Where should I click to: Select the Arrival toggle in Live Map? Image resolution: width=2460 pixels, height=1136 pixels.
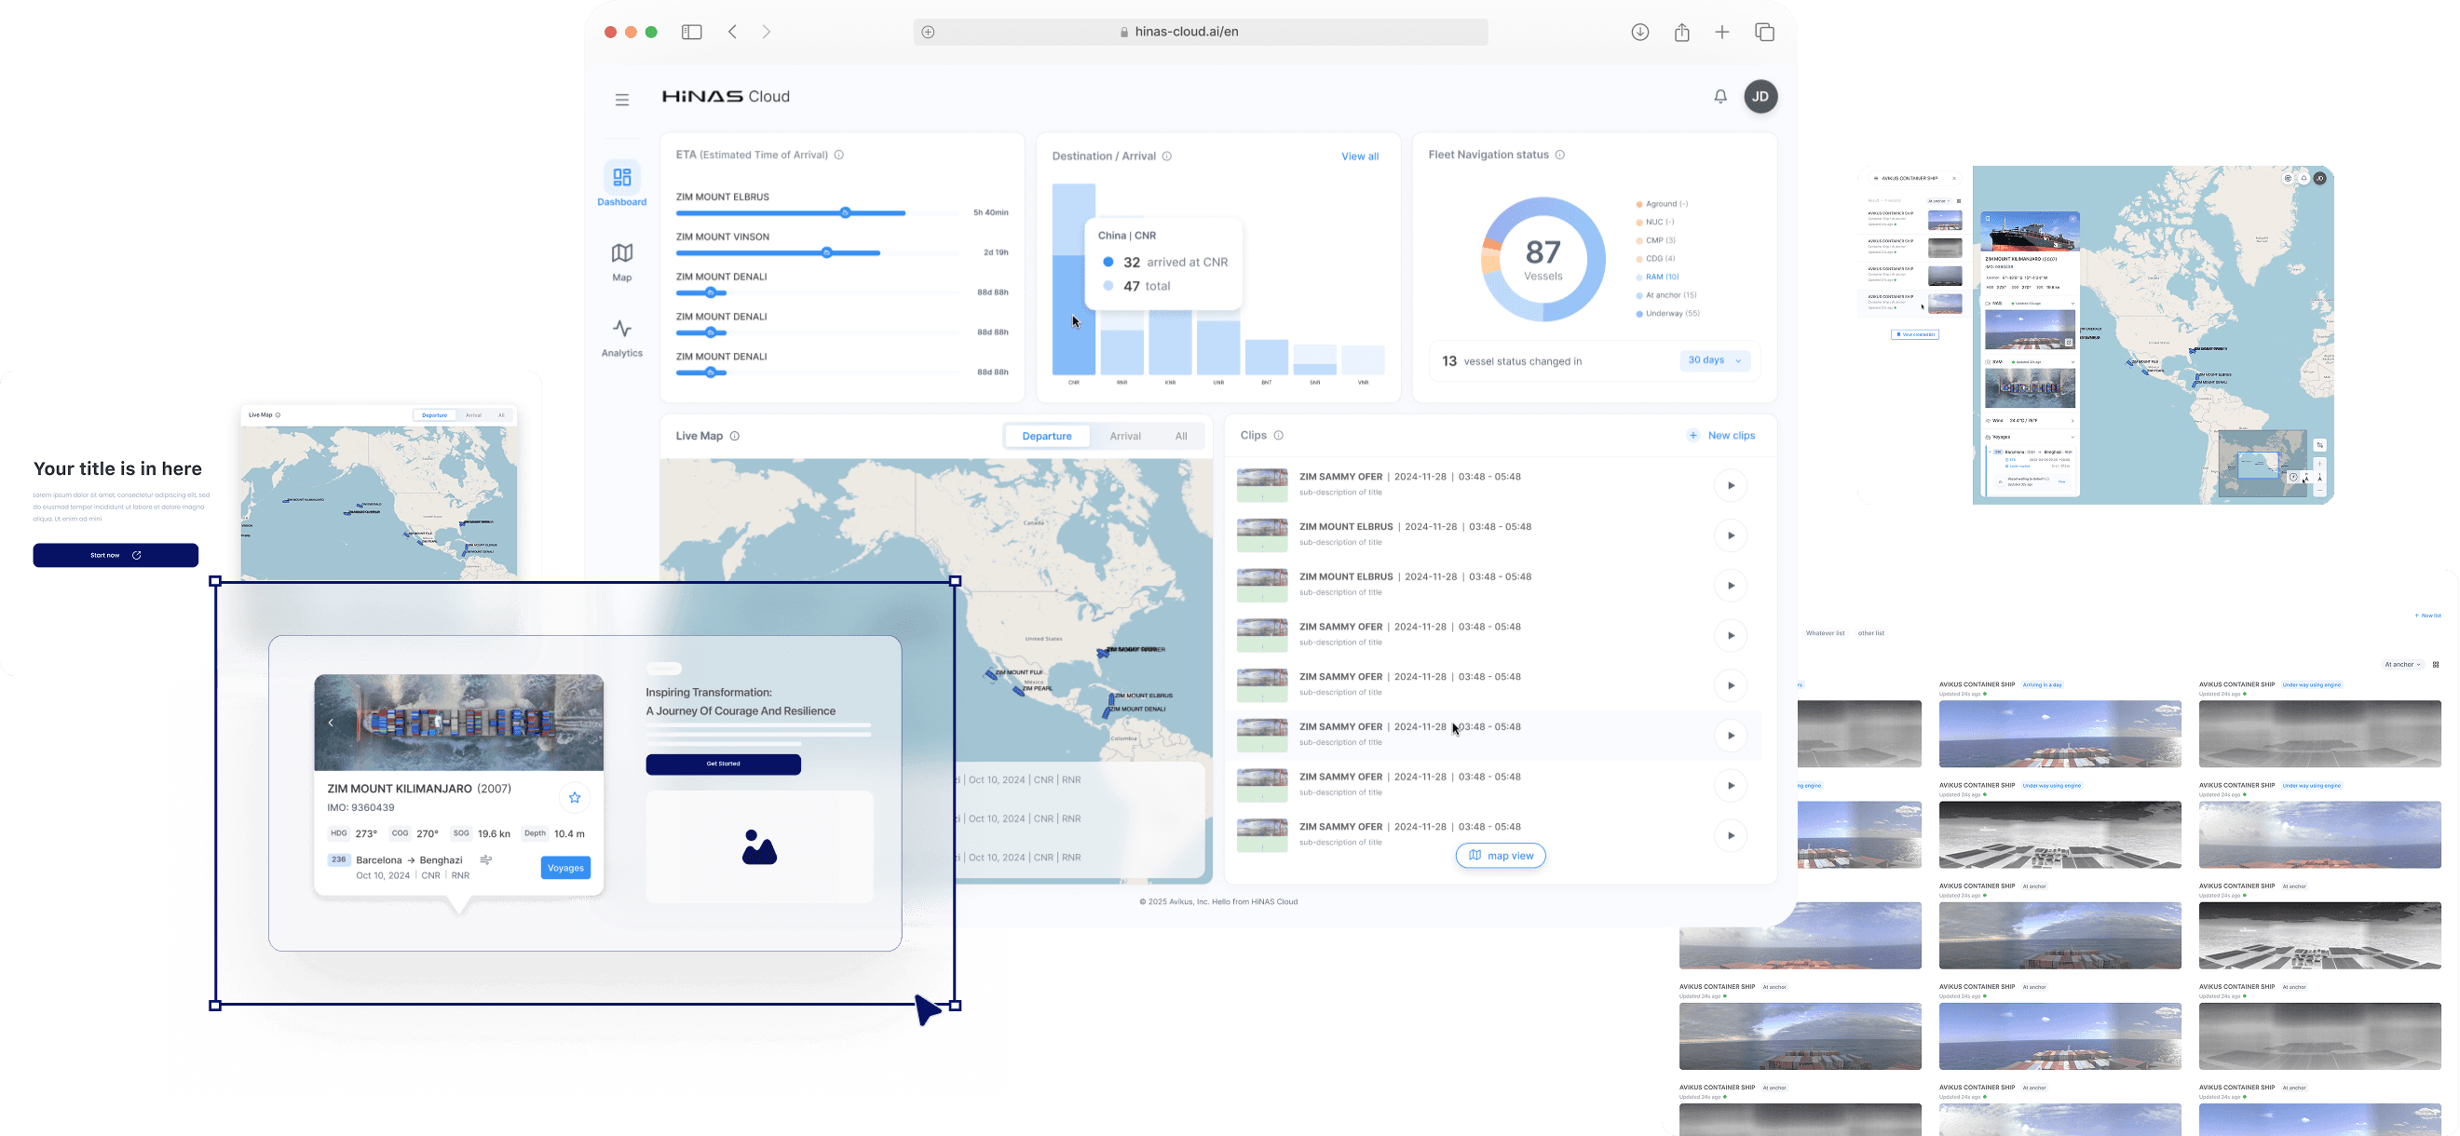tap(1125, 437)
